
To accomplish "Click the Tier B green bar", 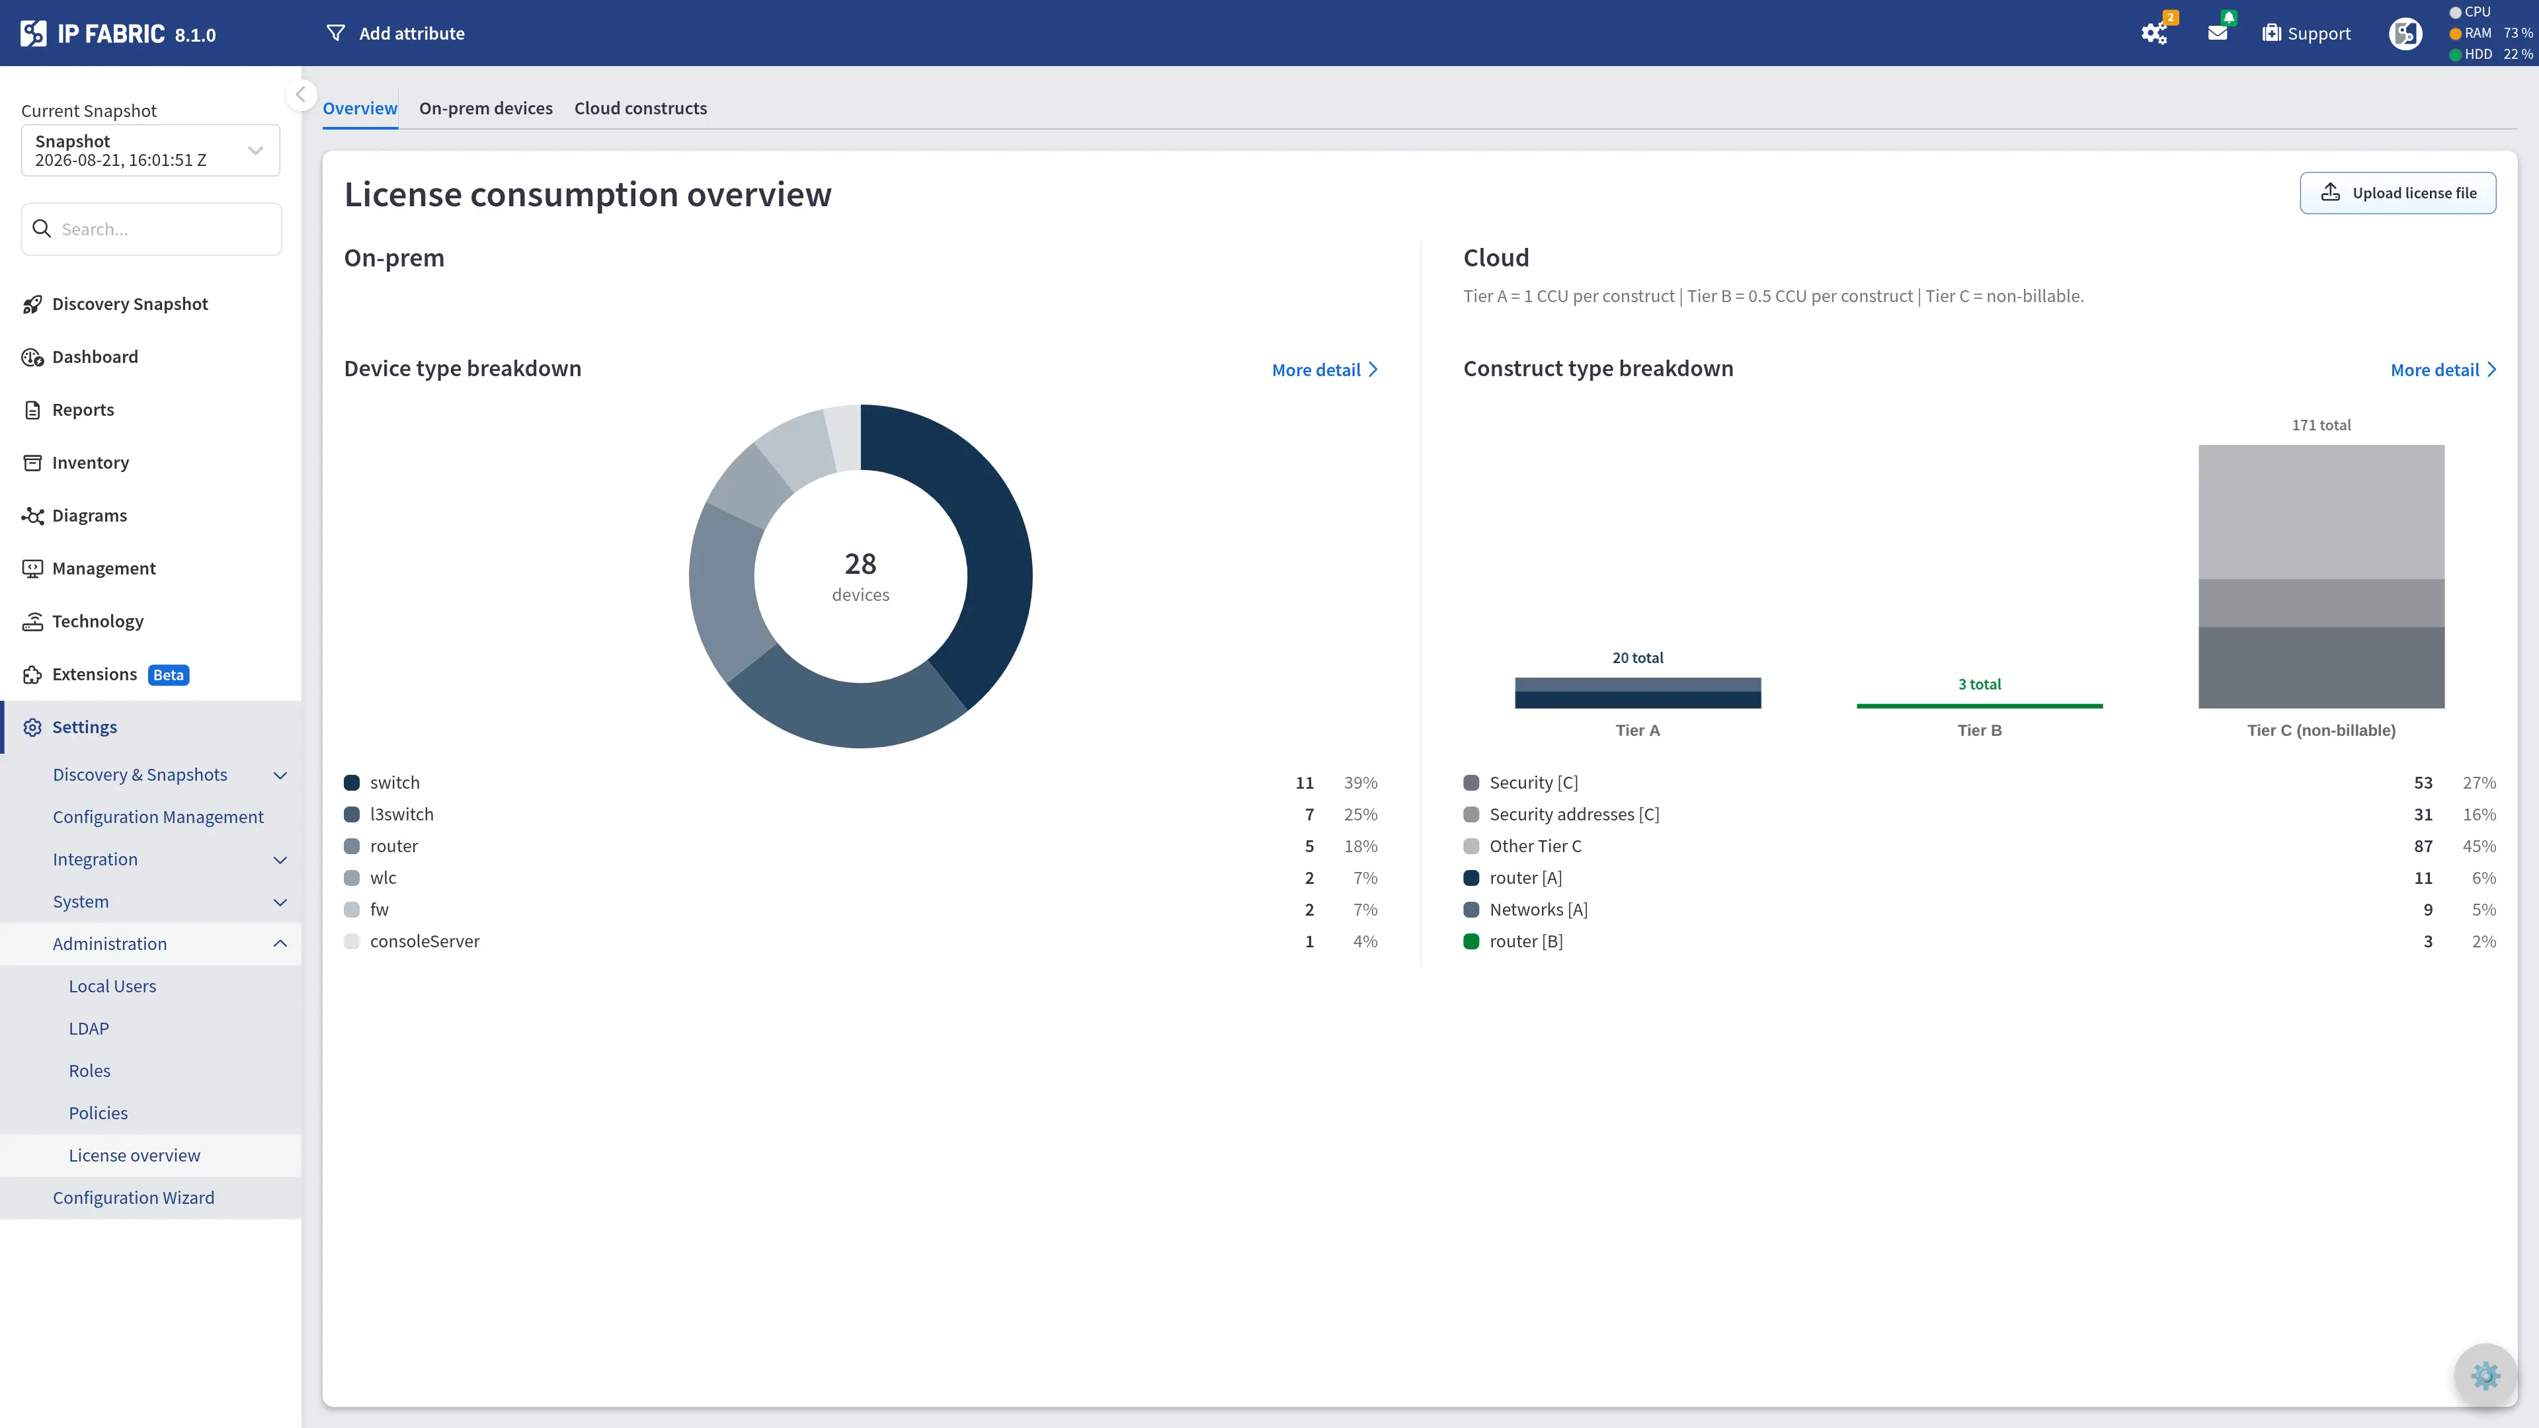I will [x=1979, y=705].
